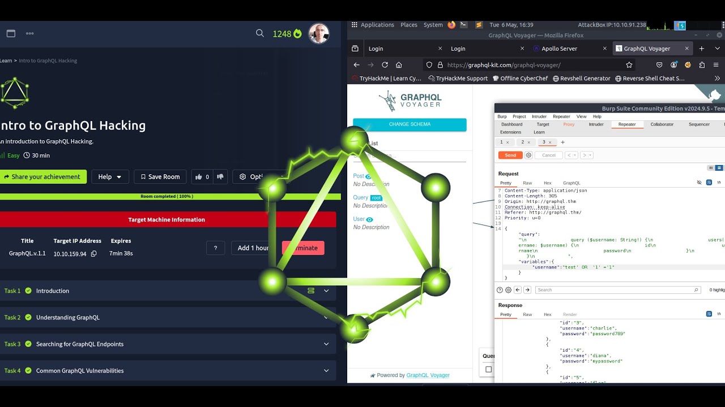Bookmark this page with the star icon
This screenshot has height=407, width=725.
click(629, 65)
